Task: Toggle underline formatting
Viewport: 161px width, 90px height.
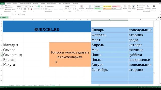Action: pyautogui.click(x=21, y=9)
